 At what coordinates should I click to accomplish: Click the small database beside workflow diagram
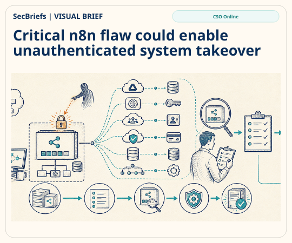pos(77,166)
